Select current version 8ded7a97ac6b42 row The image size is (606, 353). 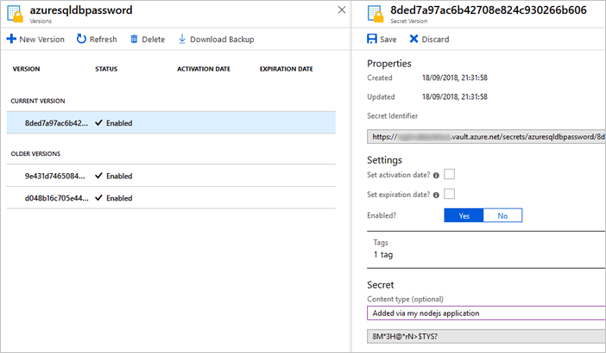click(171, 123)
